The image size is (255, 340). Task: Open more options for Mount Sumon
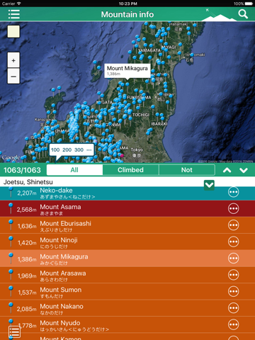(x=233, y=291)
